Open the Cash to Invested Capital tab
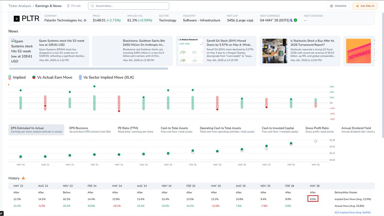This screenshot has width=384, height=216. pos(280,130)
